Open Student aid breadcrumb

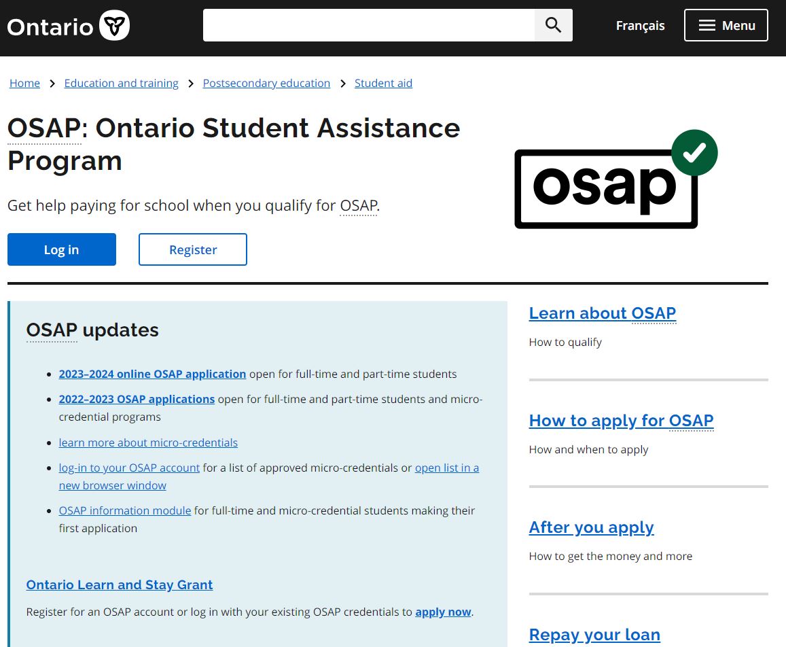pyautogui.click(x=383, y=84)
